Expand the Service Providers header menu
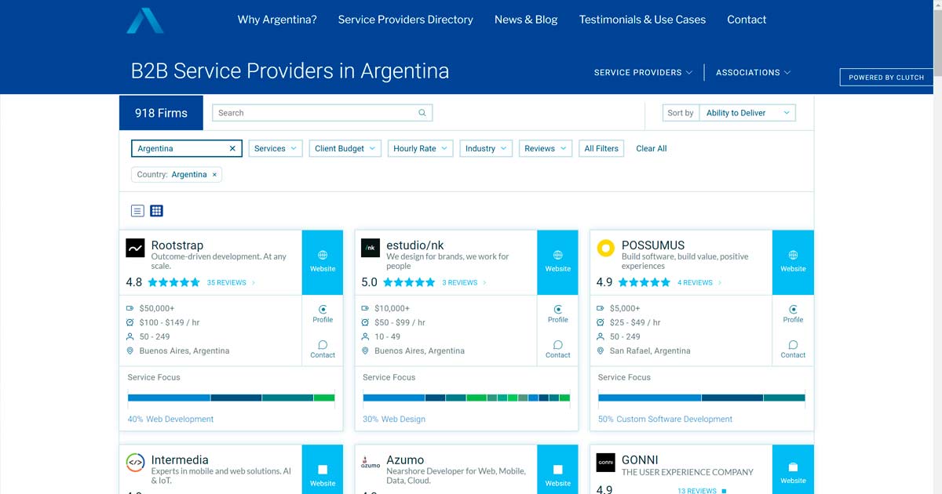The image size is (942, 494). pos(643,72)
